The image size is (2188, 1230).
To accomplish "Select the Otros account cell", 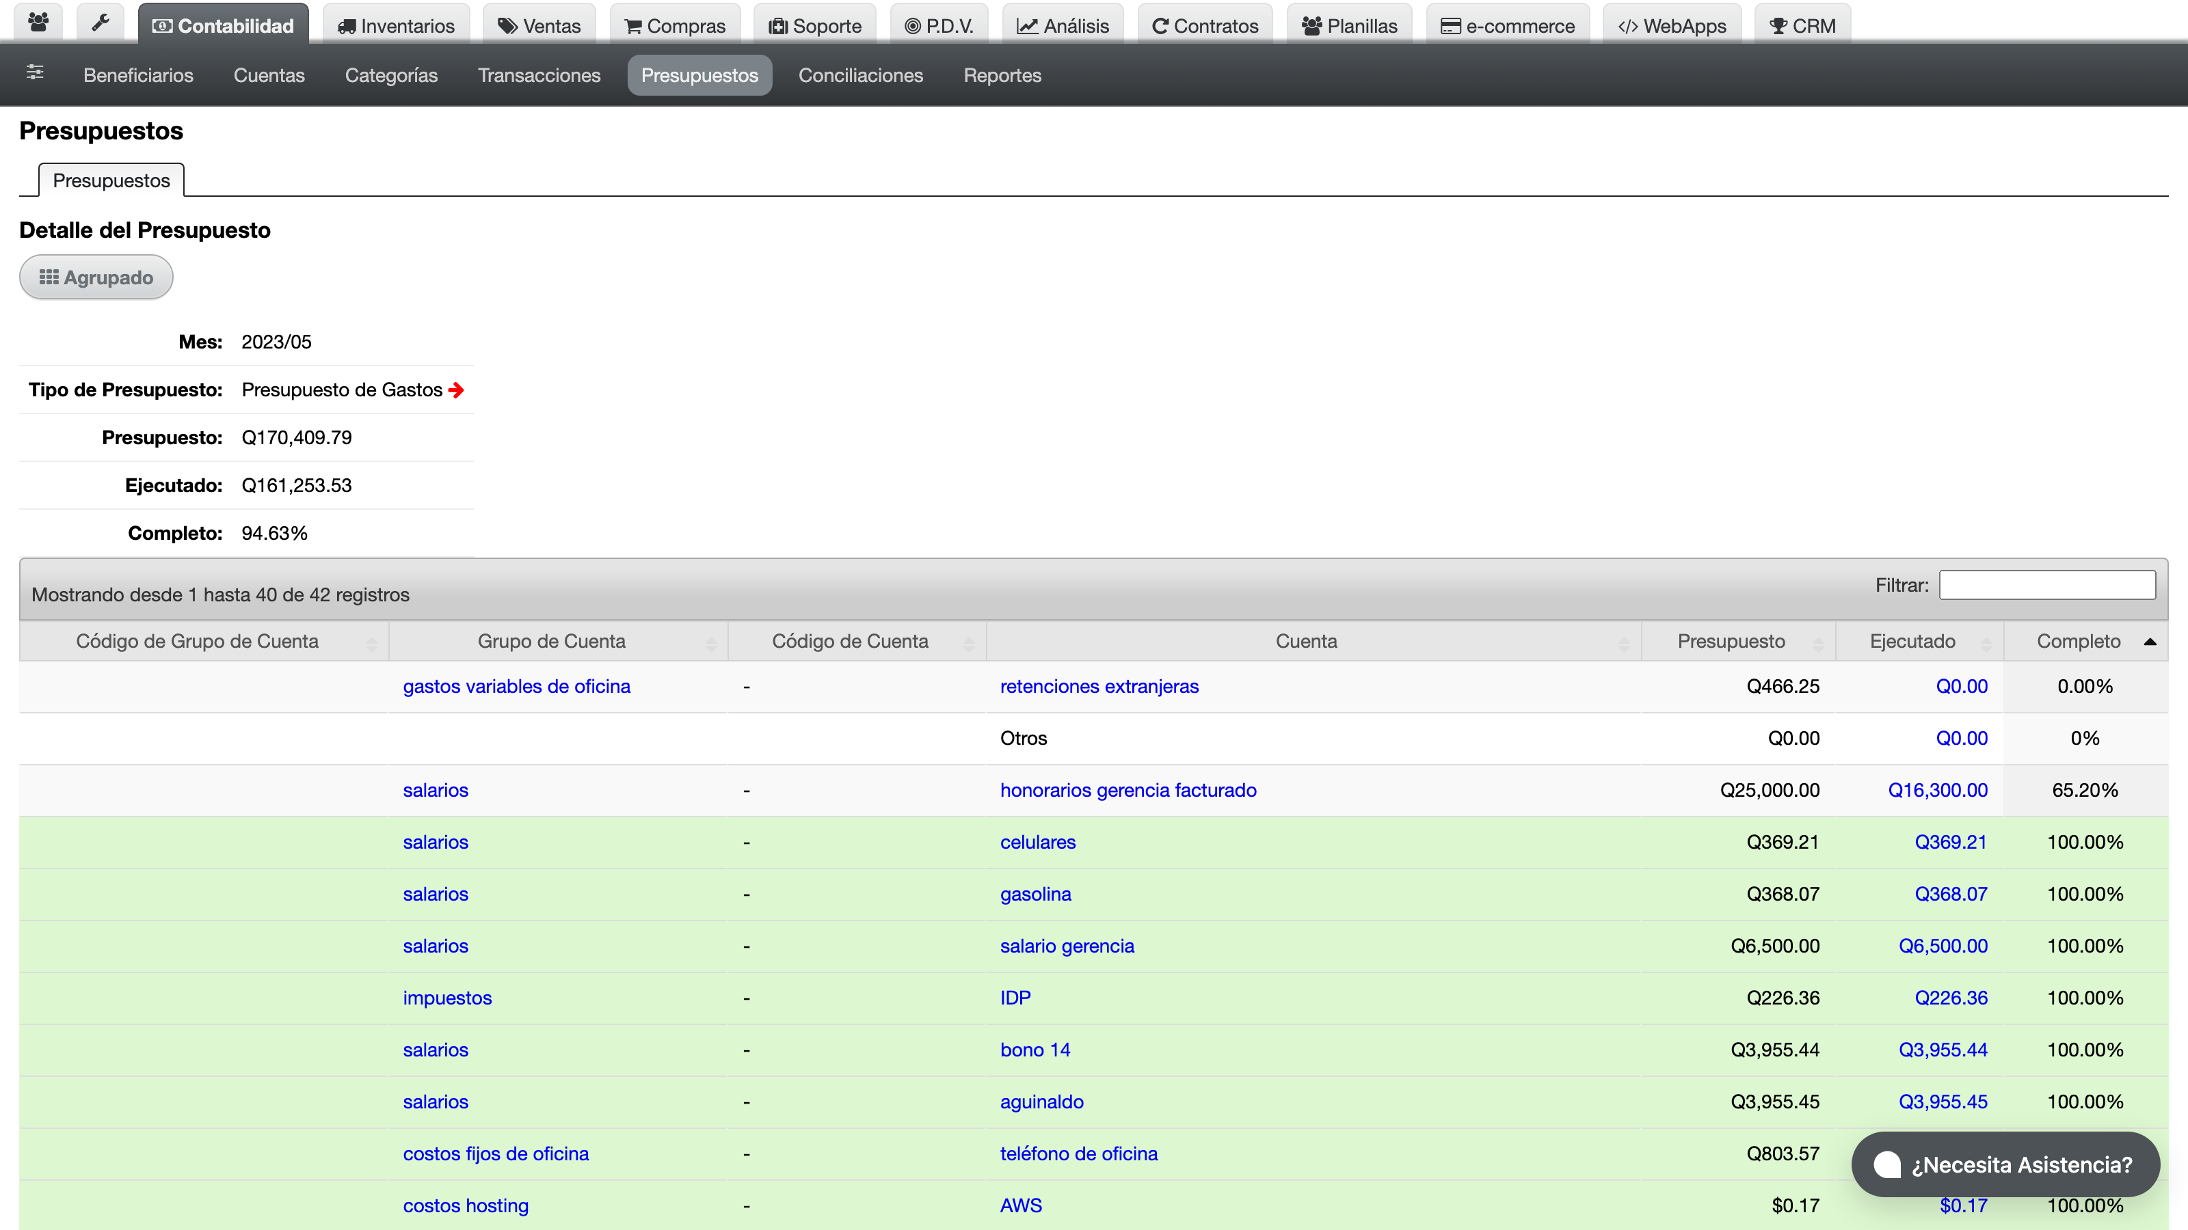I will pos(1313,738).
